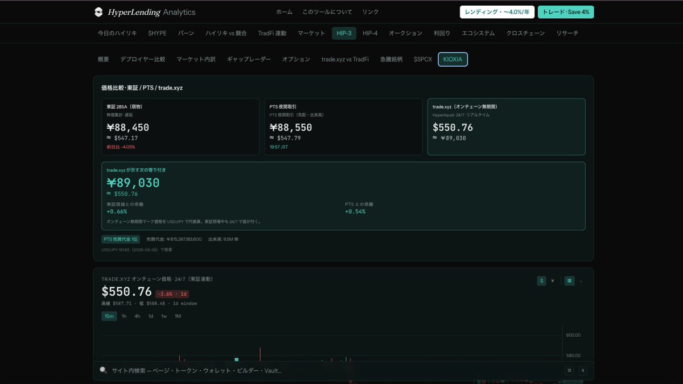Select the trade.xyz vs TradFi sub-tab
Viewport: 683px width, 384px height.
(x=345, y=59)
